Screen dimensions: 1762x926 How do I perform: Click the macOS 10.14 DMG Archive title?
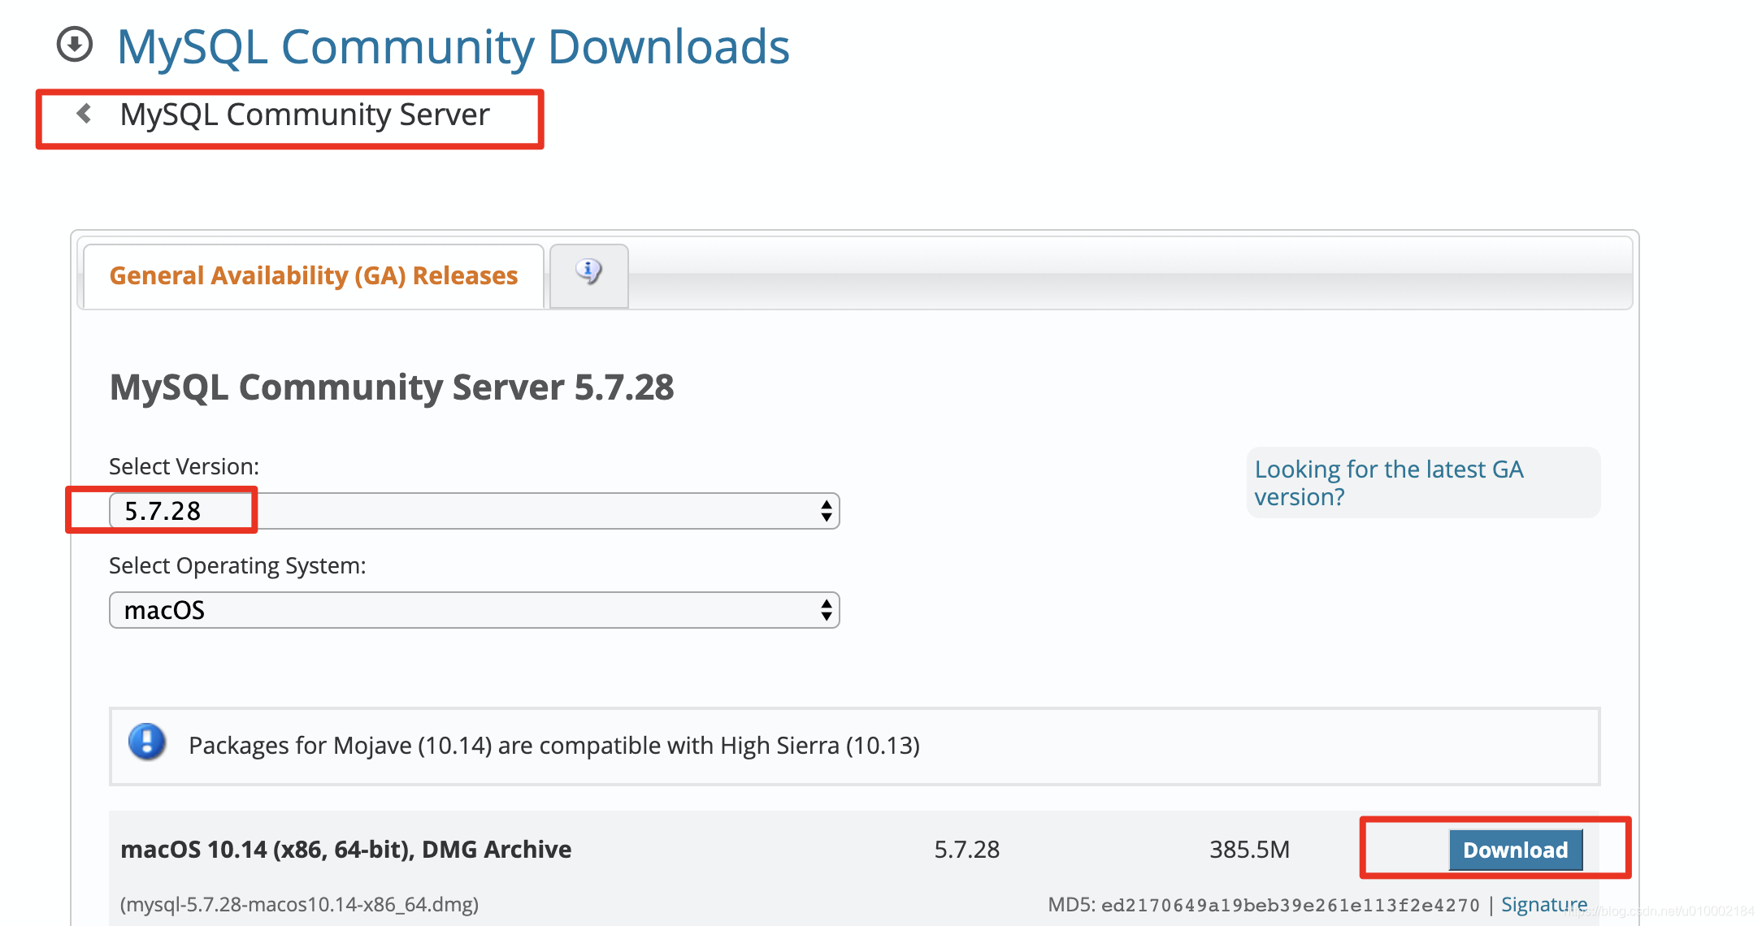pyautogui.click(x=345, y=850)
